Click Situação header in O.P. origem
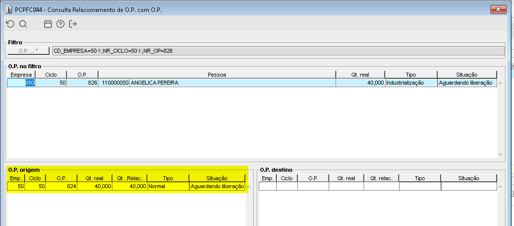 coord(217,178)
